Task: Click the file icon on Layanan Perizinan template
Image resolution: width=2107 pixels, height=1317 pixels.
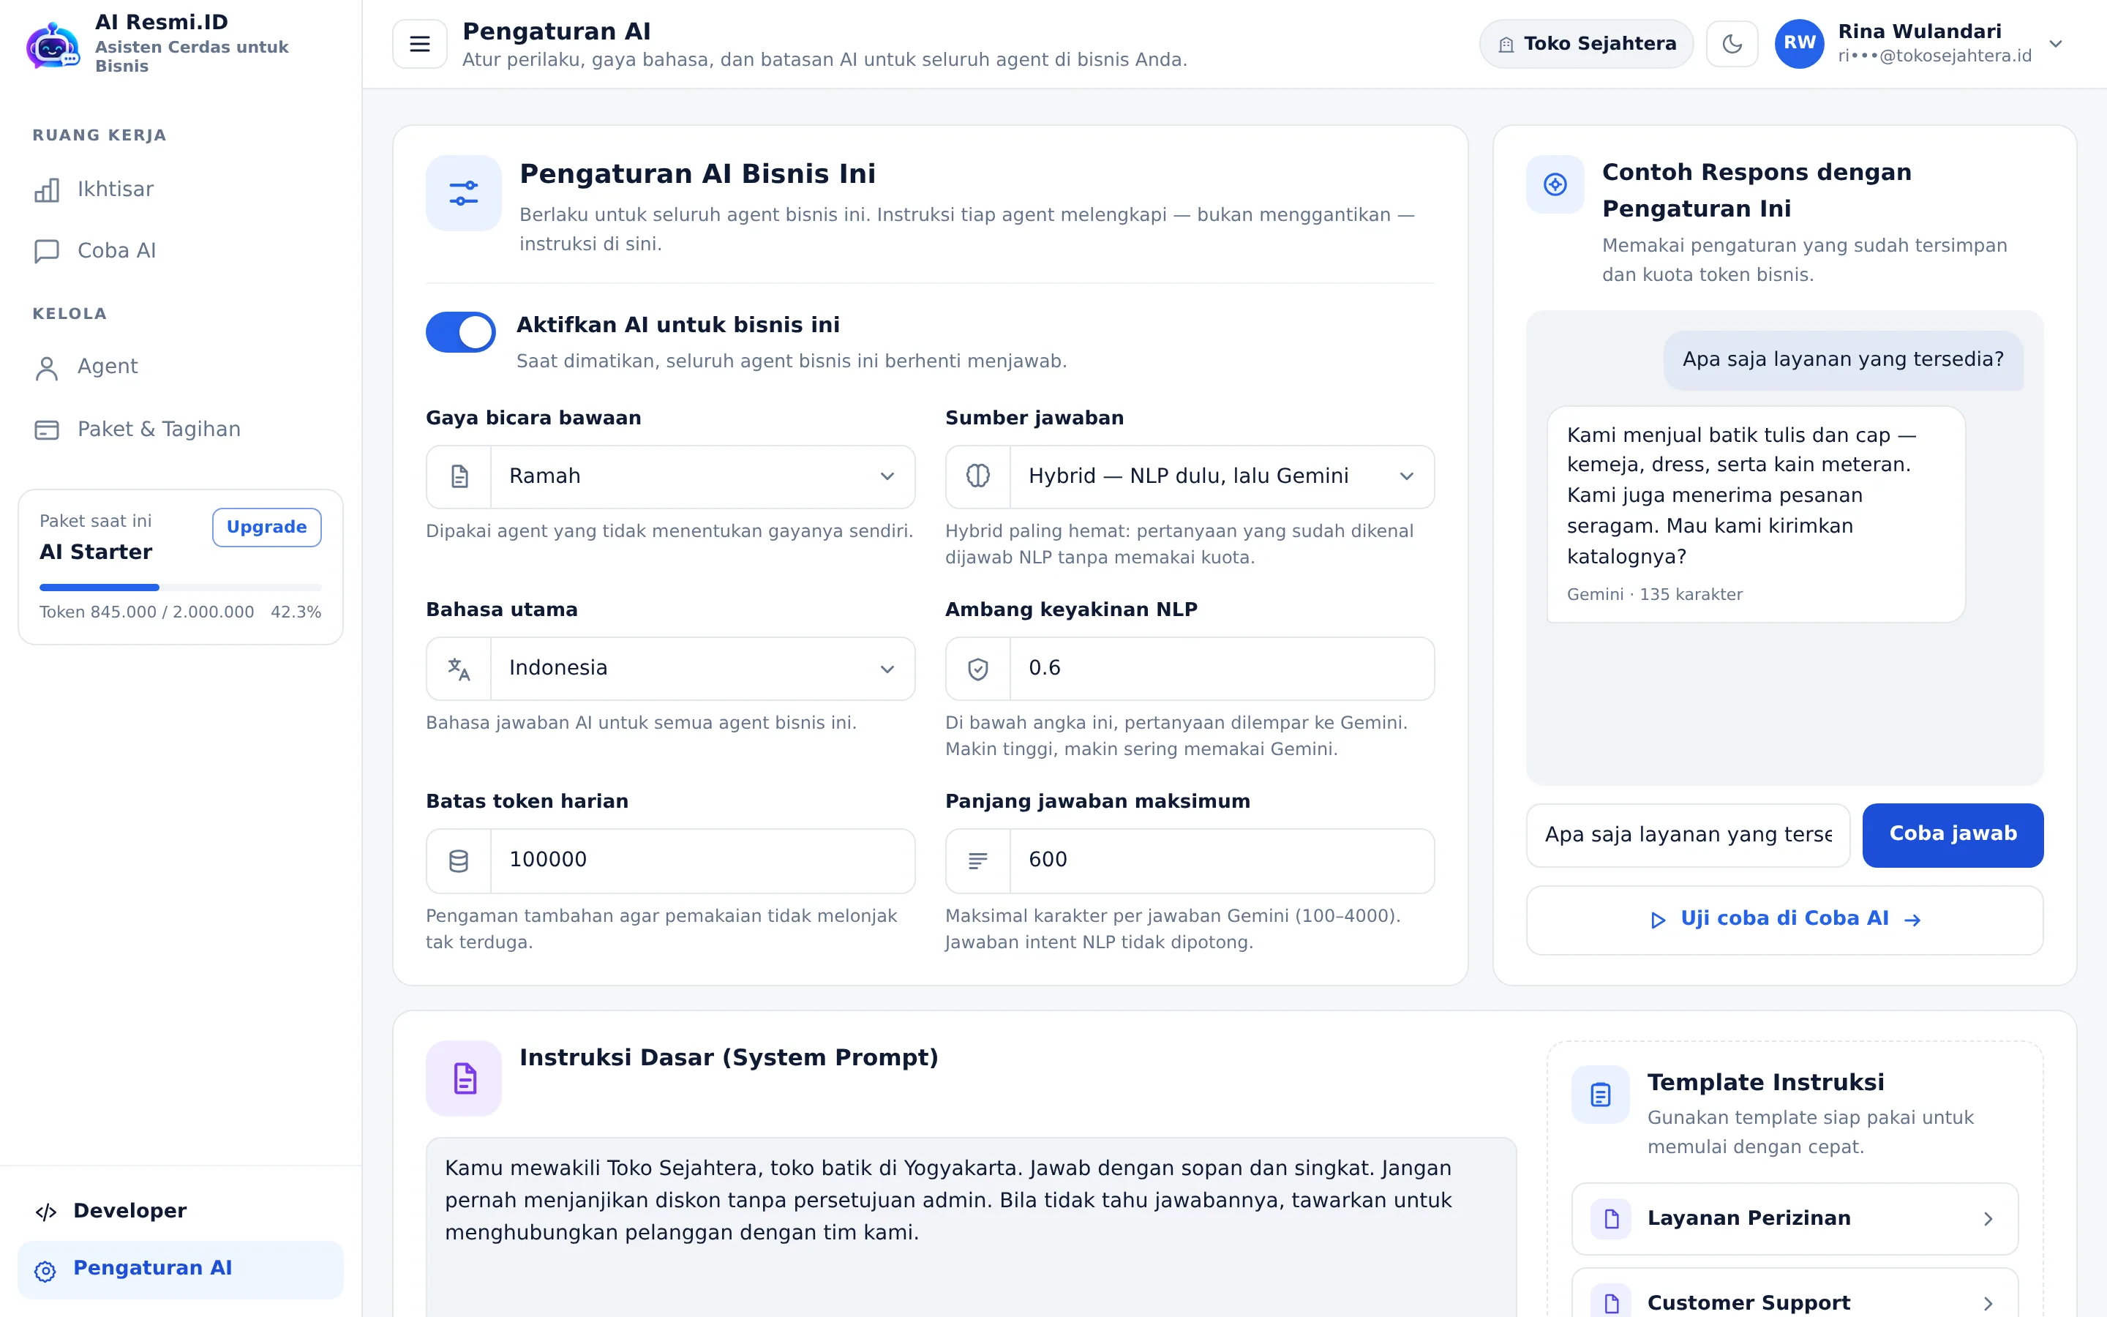Action: click(1611, 1218)
